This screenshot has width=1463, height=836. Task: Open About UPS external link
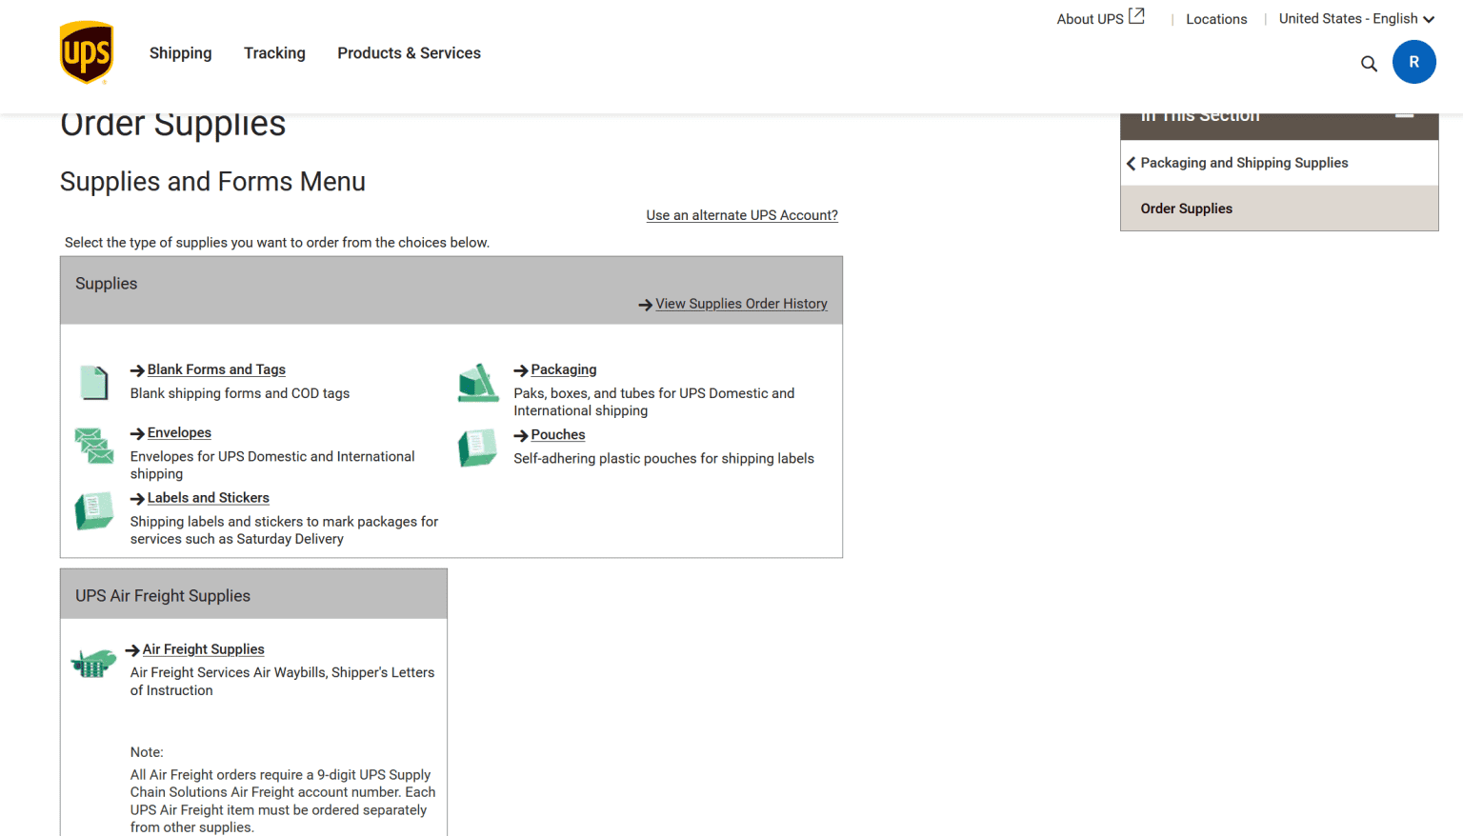(x=1100, y=19)
